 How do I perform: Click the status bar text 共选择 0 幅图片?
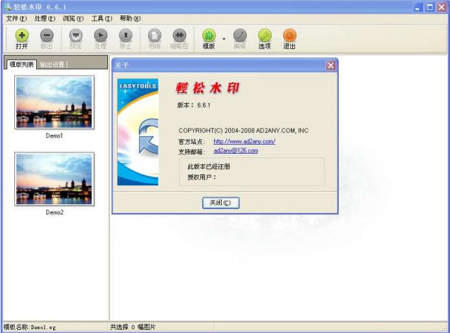(133, 327)
